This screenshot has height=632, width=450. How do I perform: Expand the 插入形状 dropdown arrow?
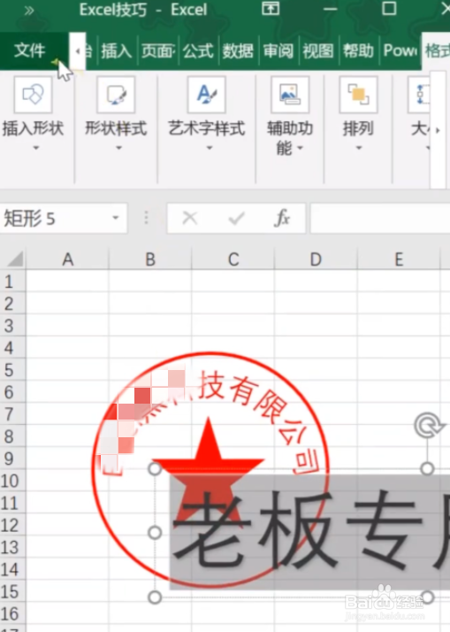(x=36, y=148)
